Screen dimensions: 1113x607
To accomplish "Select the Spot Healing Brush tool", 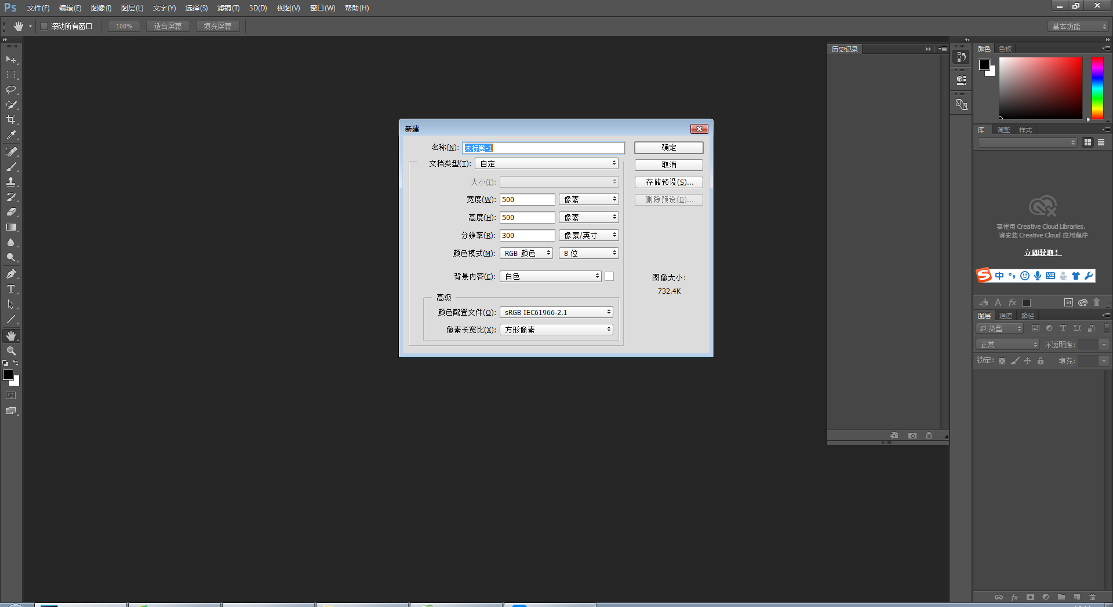I will [x=11, y=152].
